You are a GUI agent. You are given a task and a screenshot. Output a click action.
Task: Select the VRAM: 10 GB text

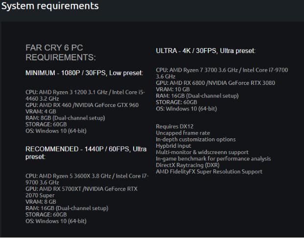173,89
